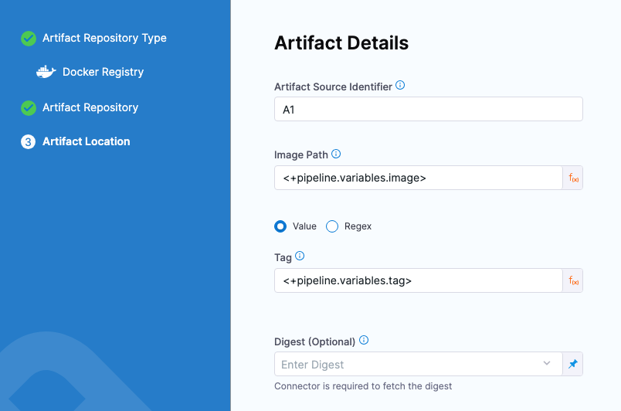Screen dimensions: 621x411
Task: Open the Enter Digest combo box
Action: 409,364
